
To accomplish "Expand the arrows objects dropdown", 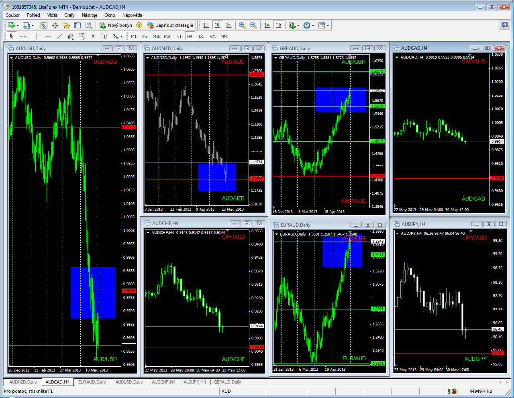I will click(121, 37).
